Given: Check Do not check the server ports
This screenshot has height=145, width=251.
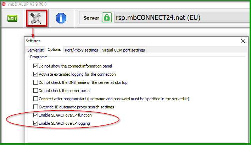Looking at the screenshot, I should click(x=35, y=91).
